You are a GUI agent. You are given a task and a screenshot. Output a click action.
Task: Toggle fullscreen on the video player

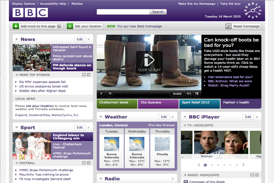point(197,94)
